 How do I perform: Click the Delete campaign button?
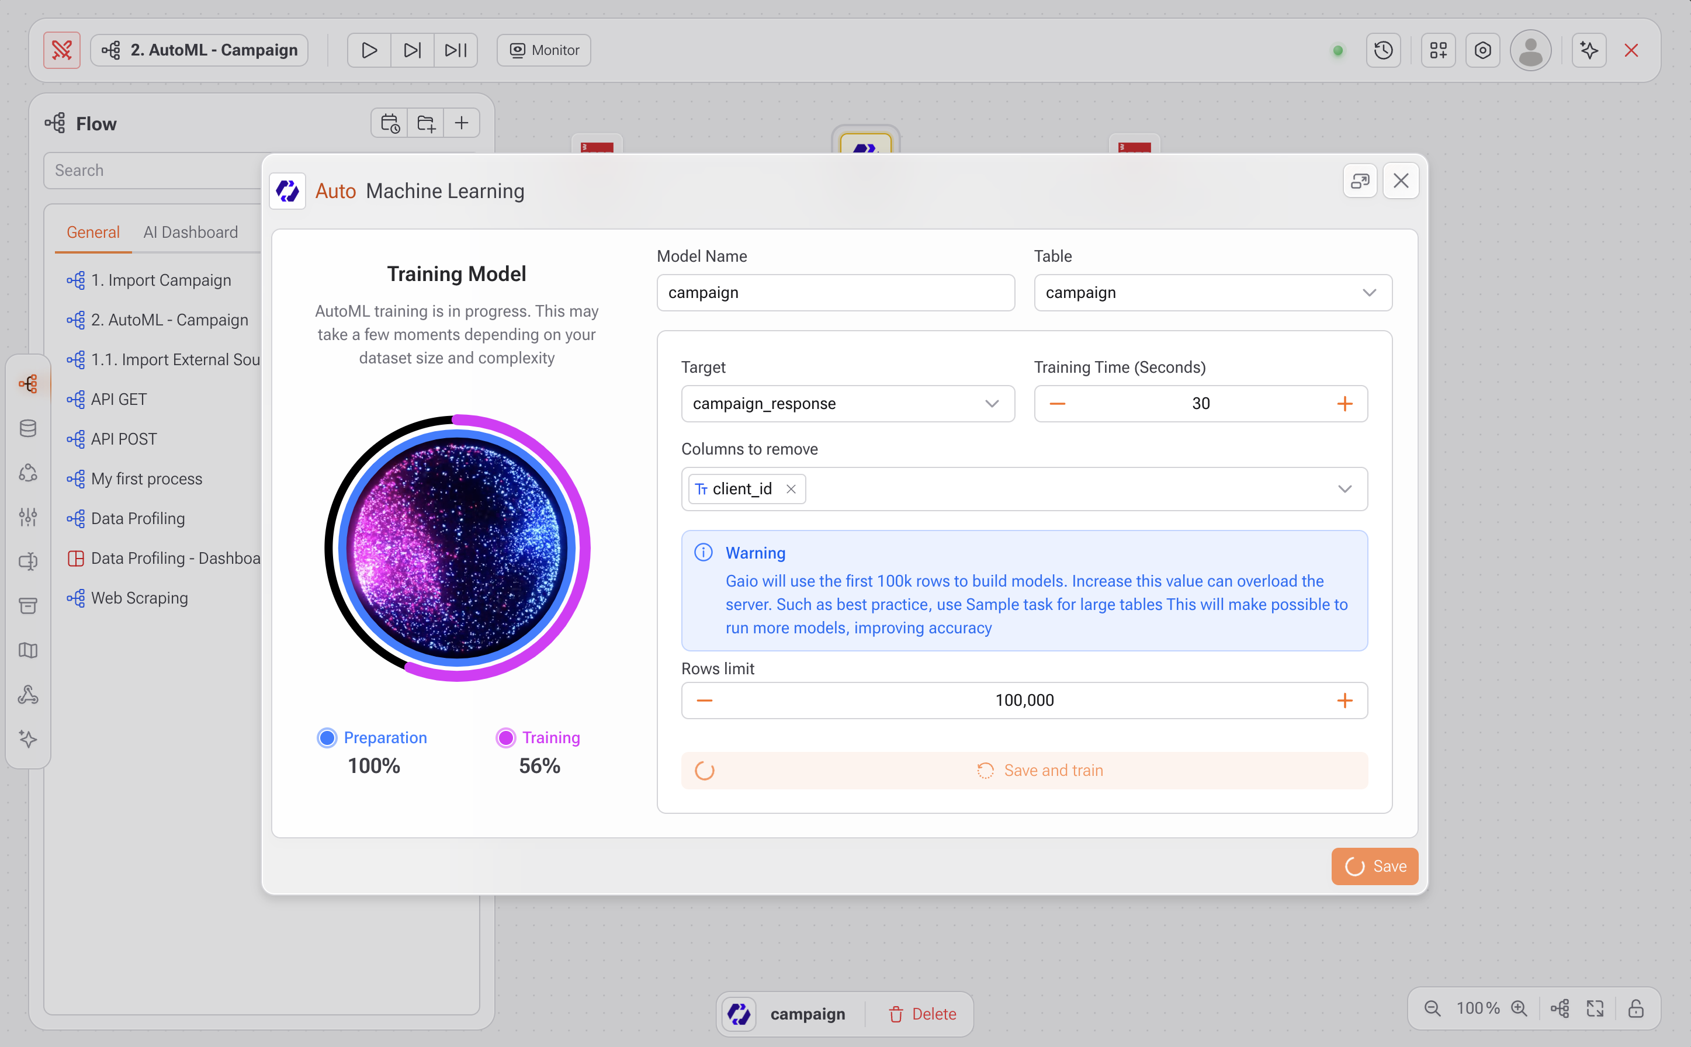tap(921, 1014)
